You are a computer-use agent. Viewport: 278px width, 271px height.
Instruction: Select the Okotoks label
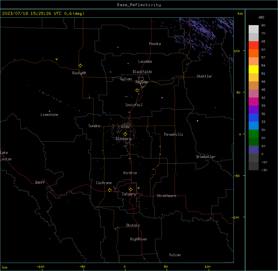133,225
